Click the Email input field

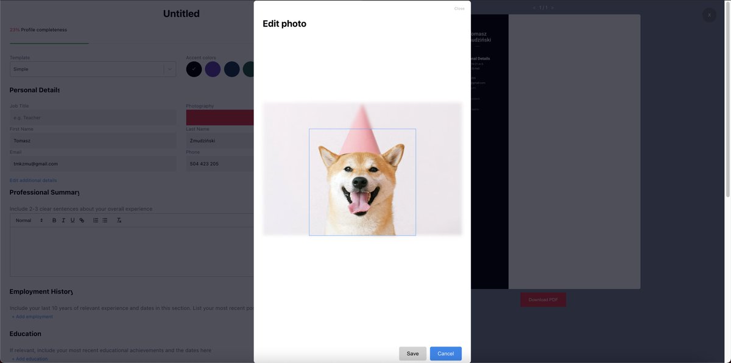pos(91,163)
